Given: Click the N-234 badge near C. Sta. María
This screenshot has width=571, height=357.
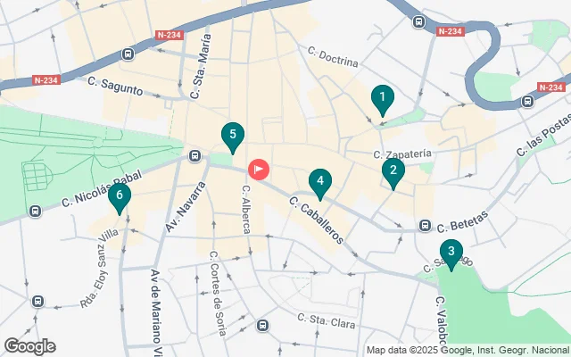Looking at the screenshot, I should click(x=169, y=35).
